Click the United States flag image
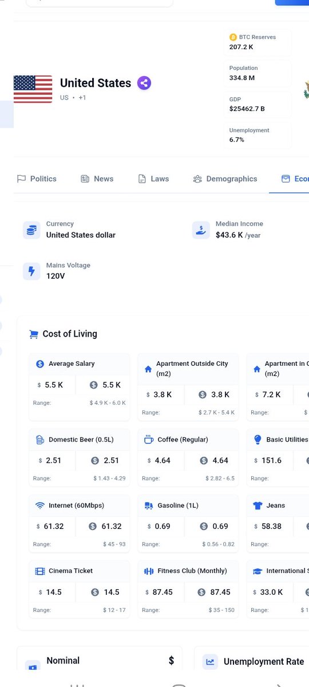Viewport: 309px width, 687px height. click(33, 89)
